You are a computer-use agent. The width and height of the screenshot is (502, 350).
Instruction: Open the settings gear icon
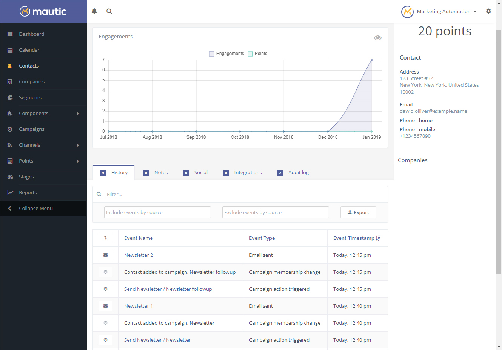pos(488,11)
